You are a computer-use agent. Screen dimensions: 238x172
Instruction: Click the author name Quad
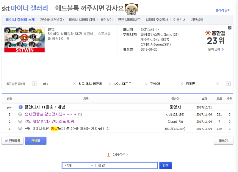[173, 121]
